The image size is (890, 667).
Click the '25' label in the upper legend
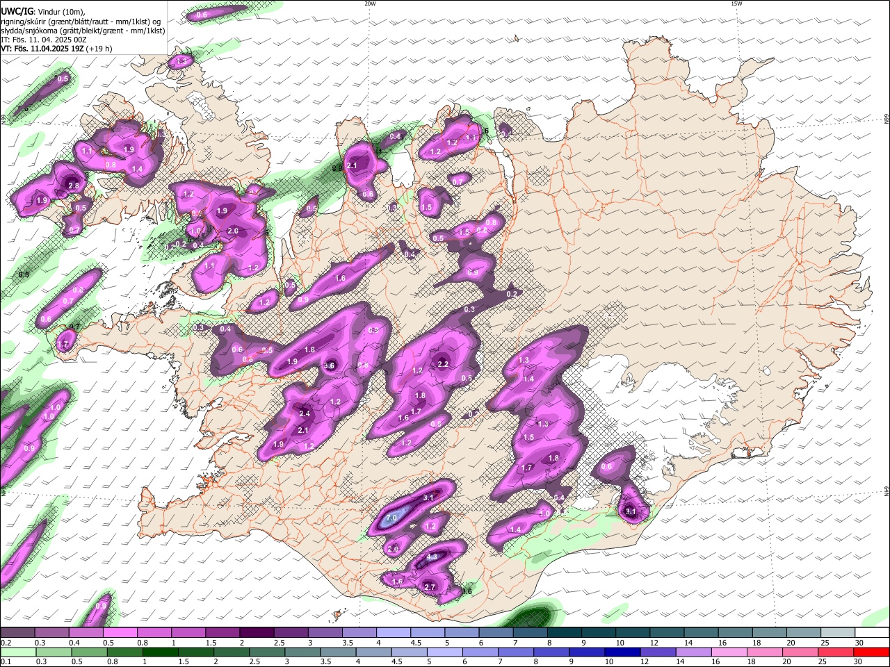(x=825, y=643)
